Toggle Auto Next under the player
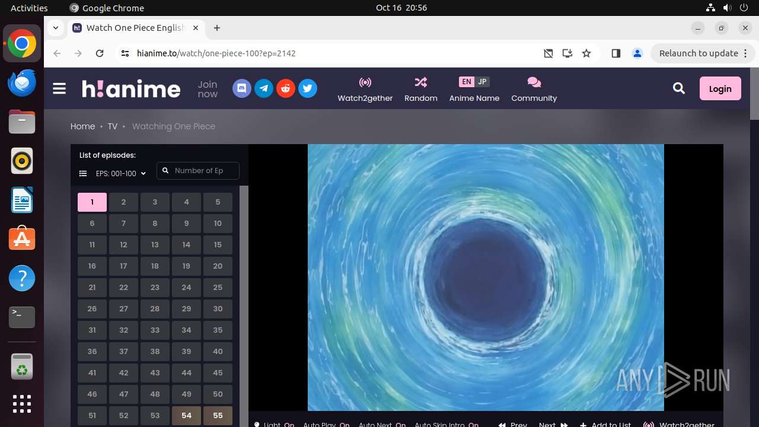Viewport: 759px width, 427px height. (x=382, y=425)
